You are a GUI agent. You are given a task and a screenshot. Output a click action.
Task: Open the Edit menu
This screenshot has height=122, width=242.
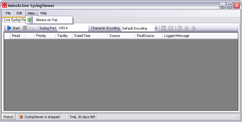(19, 13)
